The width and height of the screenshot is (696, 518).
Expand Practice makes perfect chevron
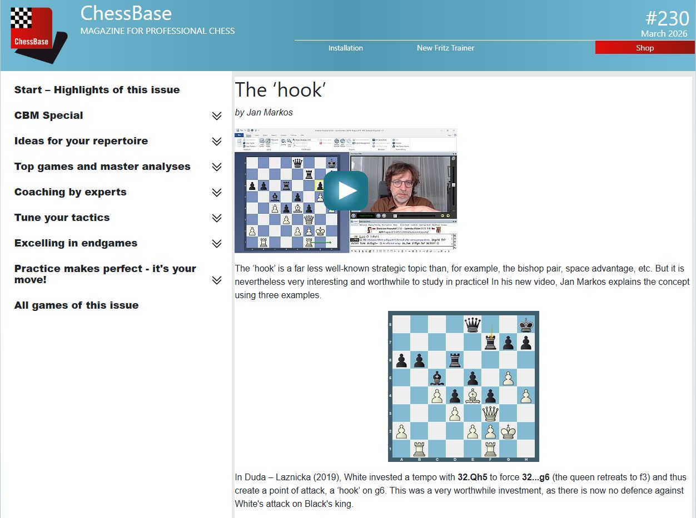[217, 280]
